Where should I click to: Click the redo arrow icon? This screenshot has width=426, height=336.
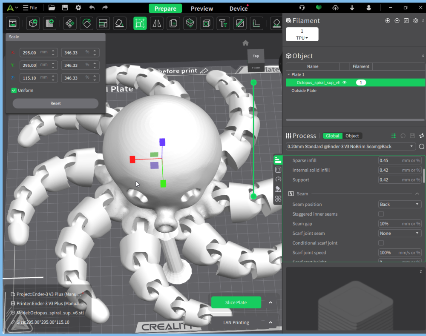coord(105,8)
